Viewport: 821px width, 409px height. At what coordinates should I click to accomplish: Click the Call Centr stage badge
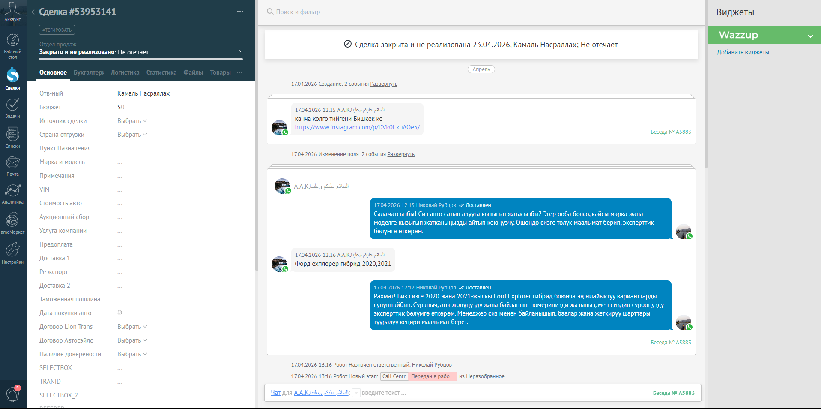pos(394,376)
